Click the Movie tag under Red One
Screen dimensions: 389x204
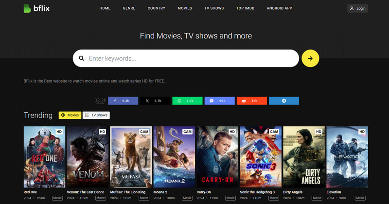point(57,198)
